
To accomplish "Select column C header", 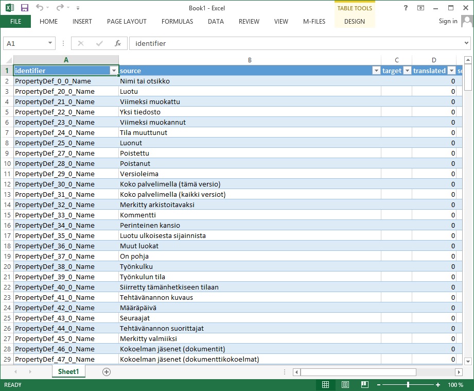I will coord(397,60).
